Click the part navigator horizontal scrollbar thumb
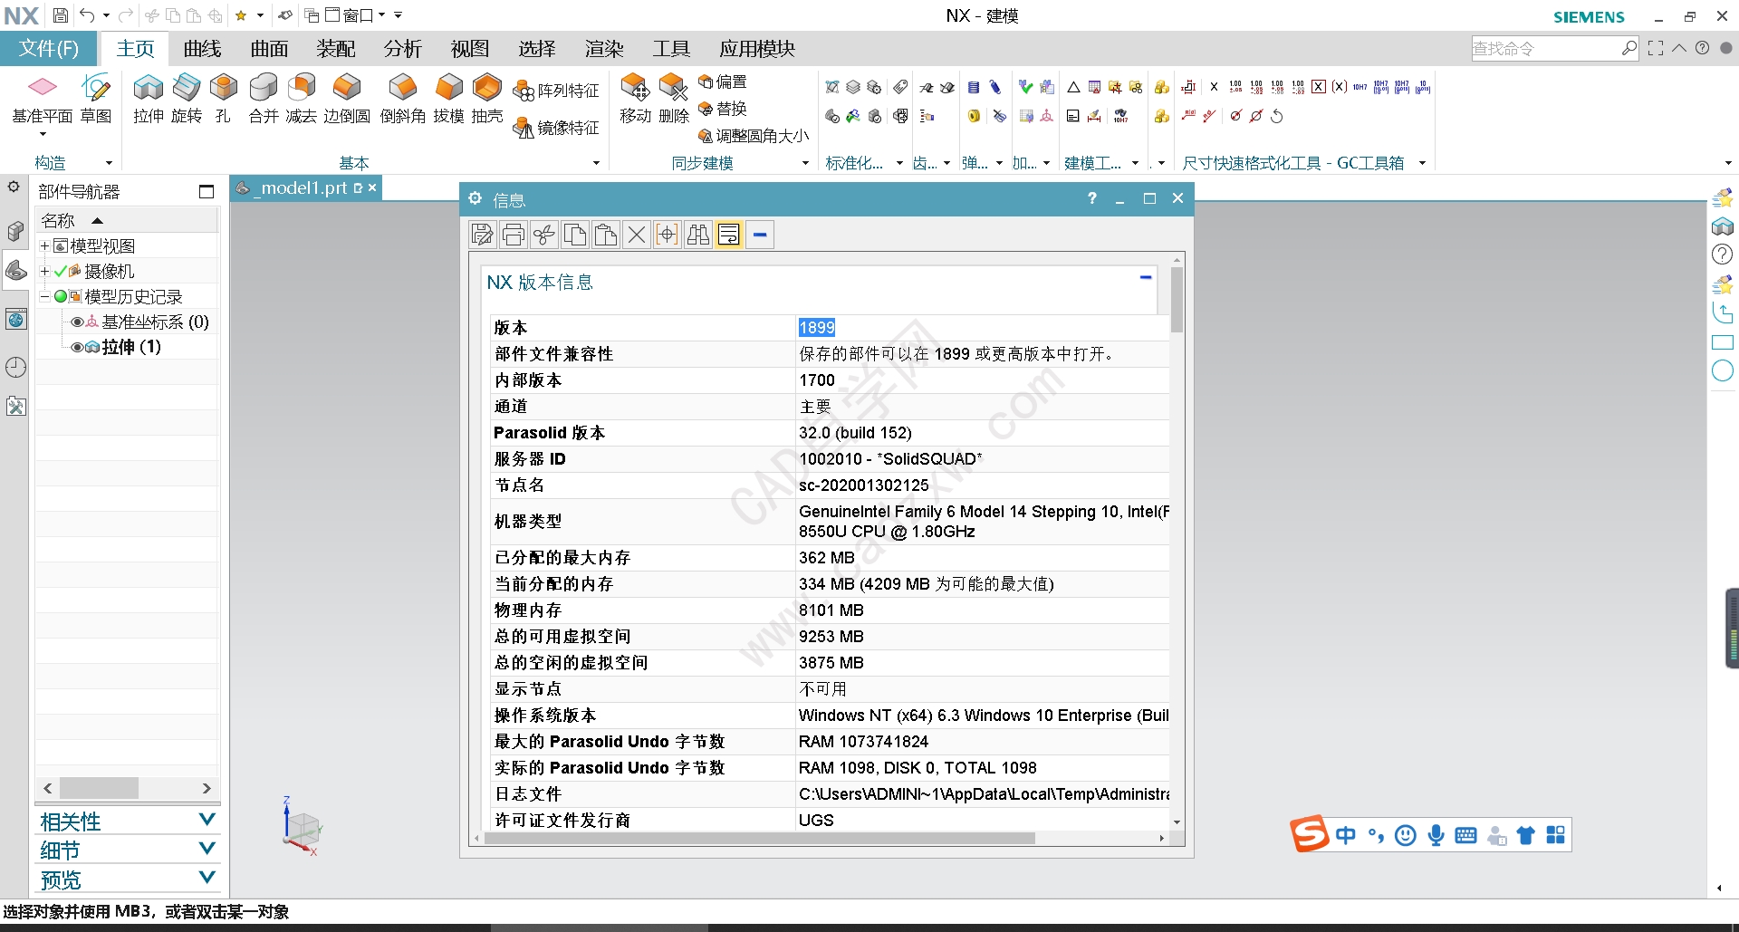This screenshot has width=1739, height=932. tap(99, 788)
